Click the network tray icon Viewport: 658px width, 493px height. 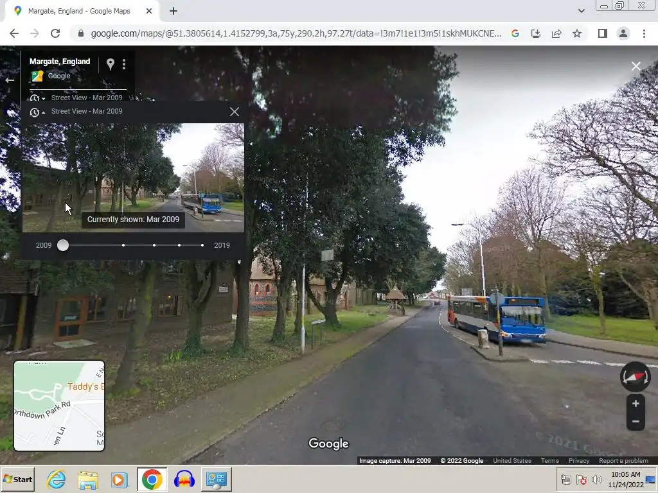[565, 480]
